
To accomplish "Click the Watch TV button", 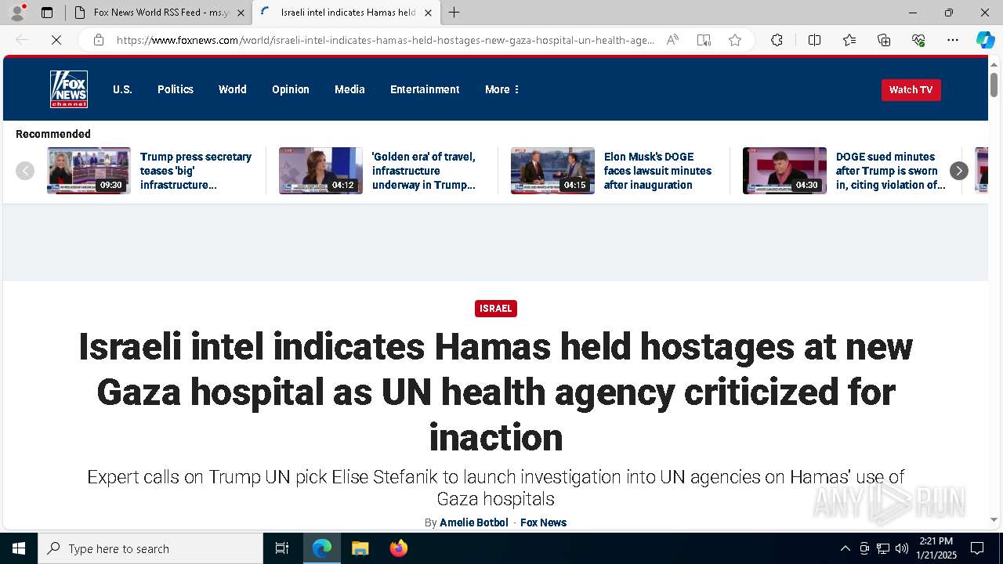I will click(911, 90).
